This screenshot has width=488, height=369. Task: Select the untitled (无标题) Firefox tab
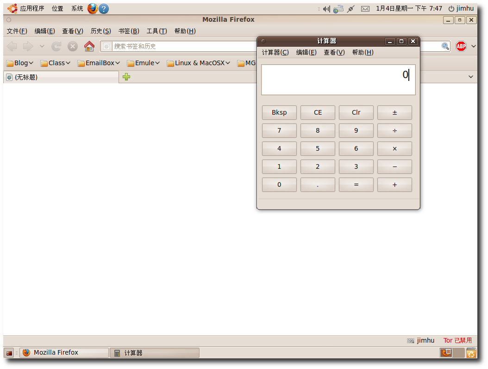click(61, 77)
